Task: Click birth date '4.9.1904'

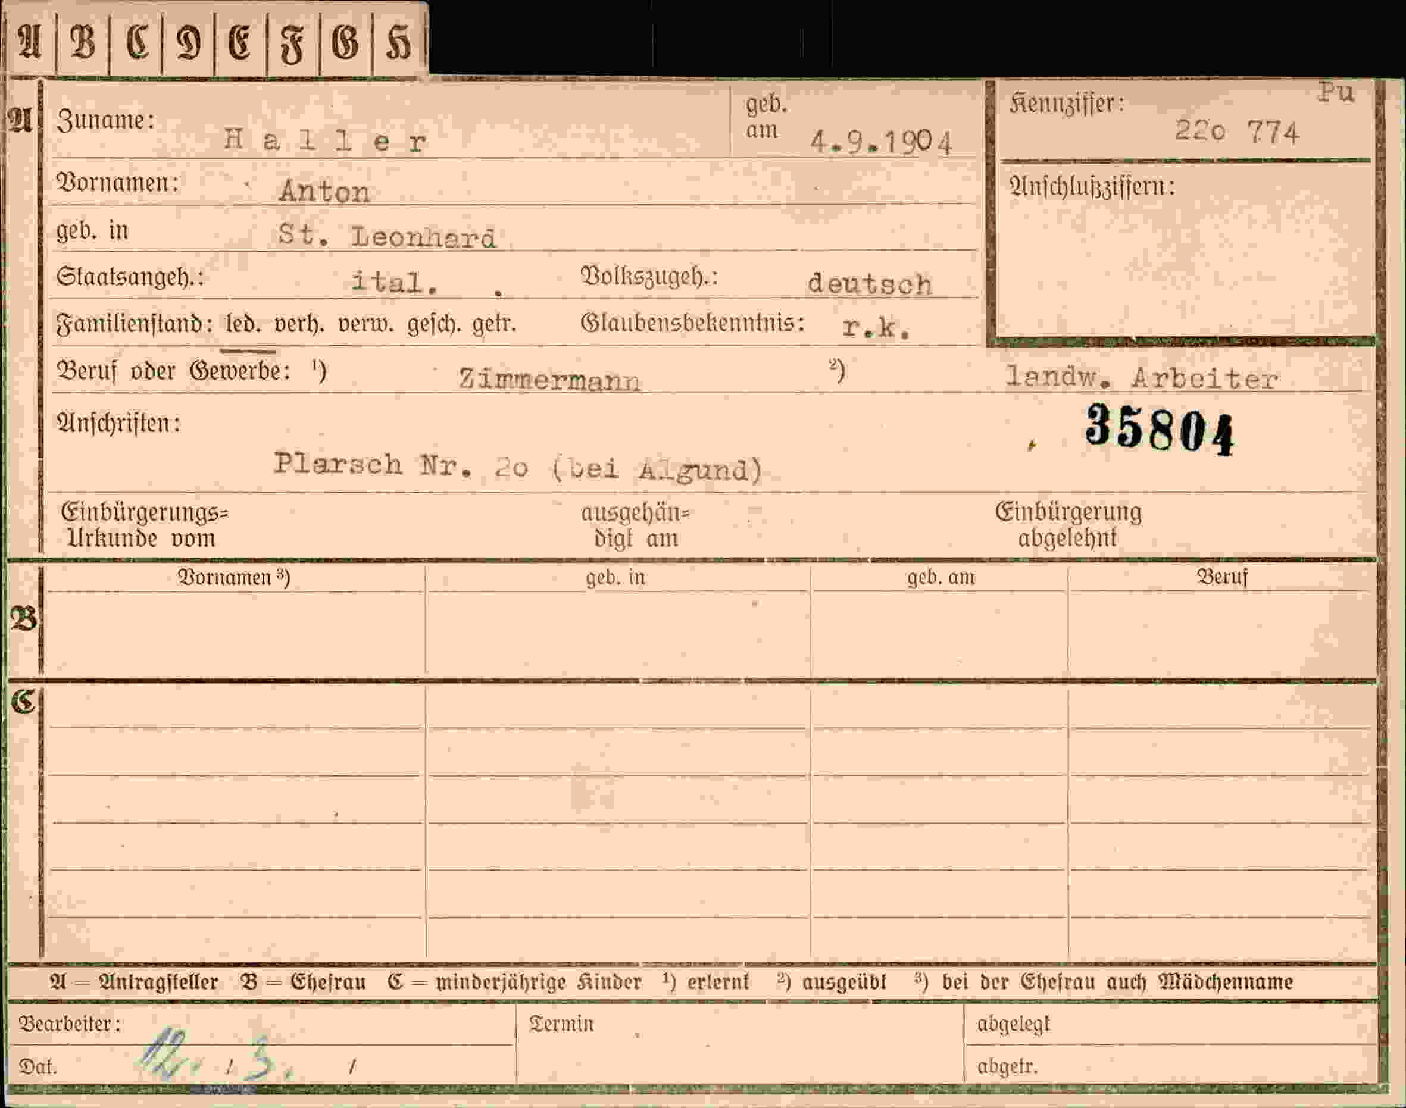Action: pyautogui.click(x=882, y=142)
